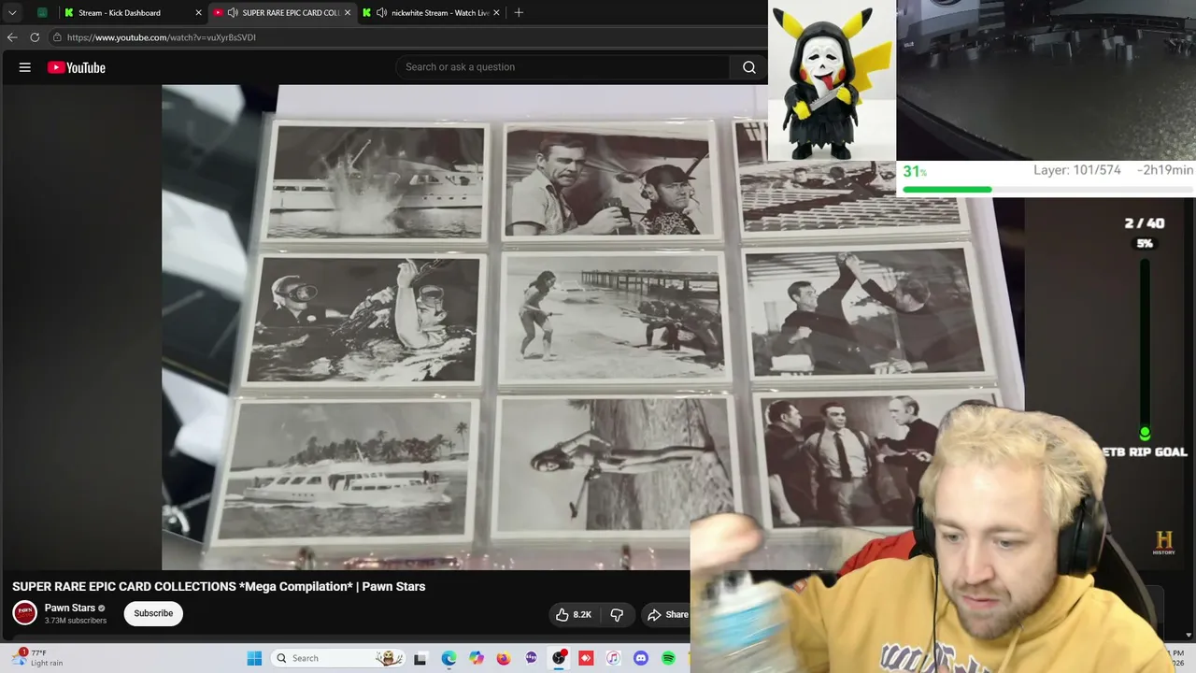Click the video title text 'SUPER RARE EPIC CARD COLLECTIONS'
Viewport: 1196px width, 673px height.
click(124, 587)
